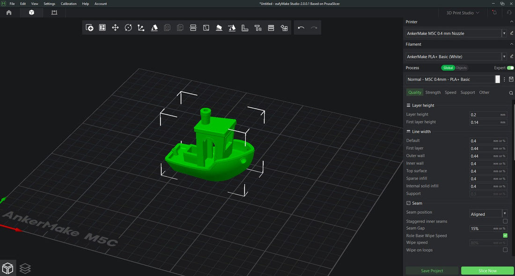Enable the Wipe on loops checkbox
Viewport: 515px width, 276px height.
pyautogui.click(x=505, y=250)
